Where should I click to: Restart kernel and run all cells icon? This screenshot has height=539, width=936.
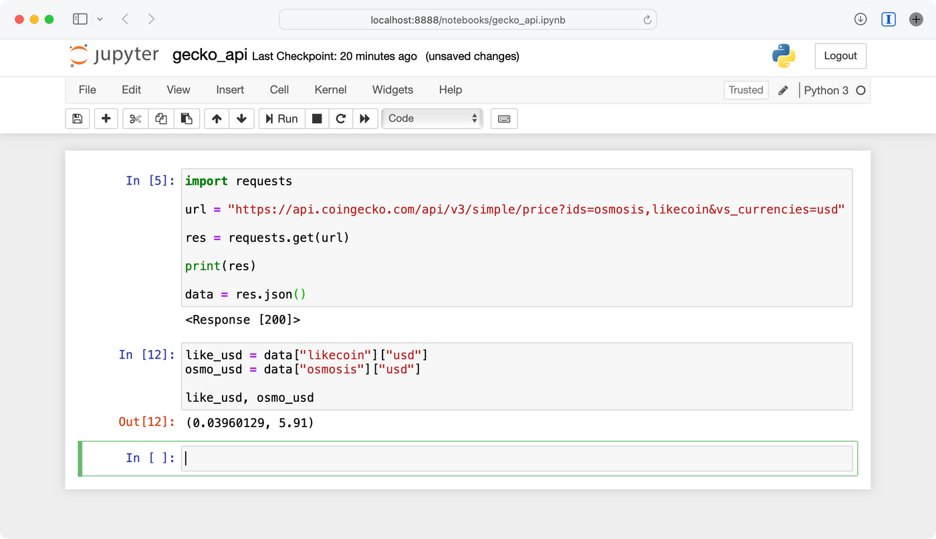pos(365,118)
